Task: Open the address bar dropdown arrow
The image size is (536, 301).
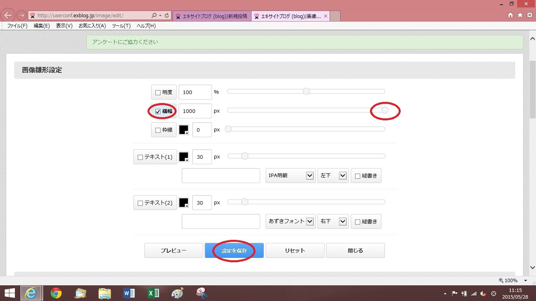Action: pos(160,16)
